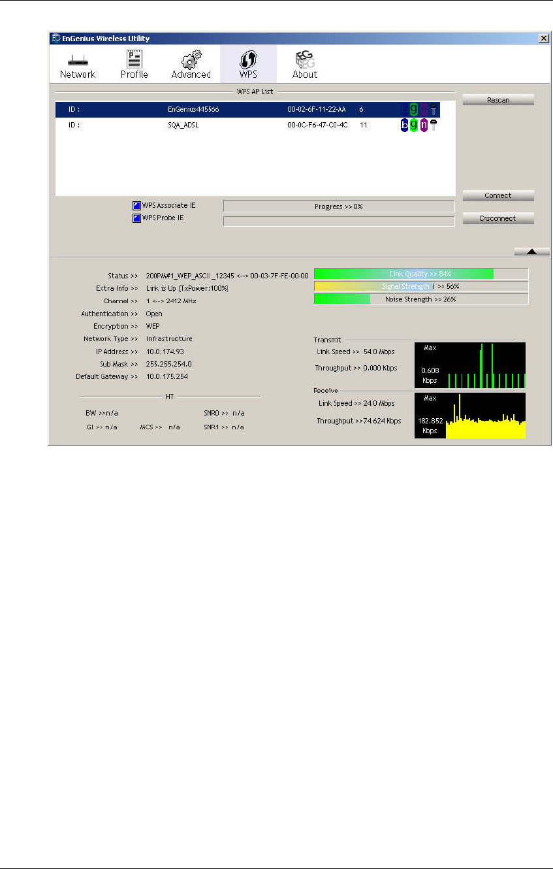
Task: Click the 802.11g icon on the SQA_ADSL row
Action: point(414,125)
